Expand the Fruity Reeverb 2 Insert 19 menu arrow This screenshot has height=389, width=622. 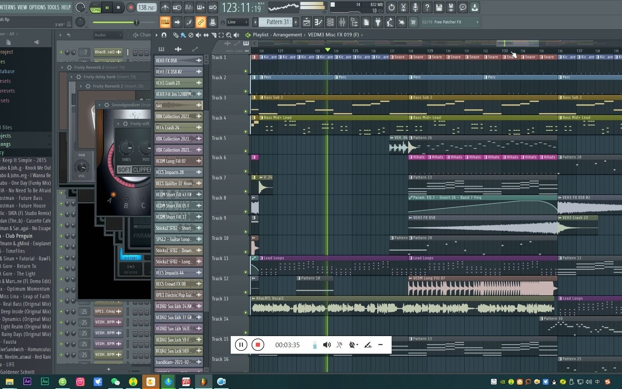(62, 67)
